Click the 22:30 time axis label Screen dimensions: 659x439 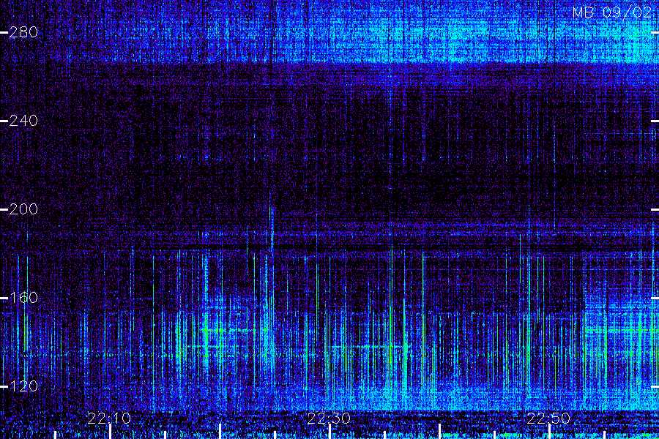(329, 419)
